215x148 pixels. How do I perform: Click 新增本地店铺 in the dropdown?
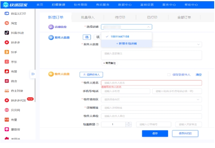(x=127, y=44)
